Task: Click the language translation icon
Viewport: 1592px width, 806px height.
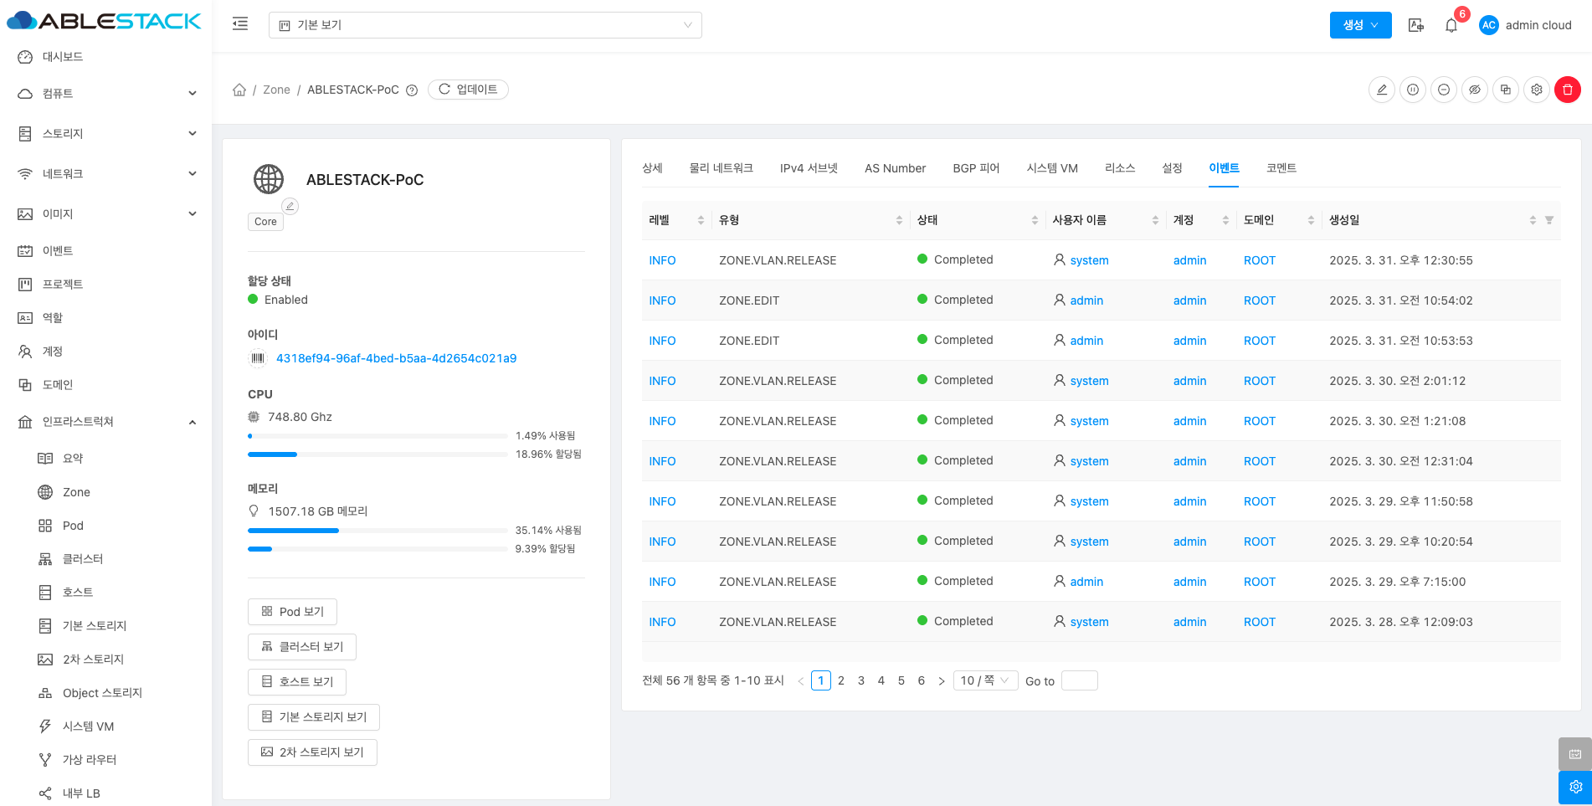Action: [1416, 25]
